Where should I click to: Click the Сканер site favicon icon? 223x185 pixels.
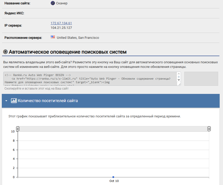click(x=53, y=3)
